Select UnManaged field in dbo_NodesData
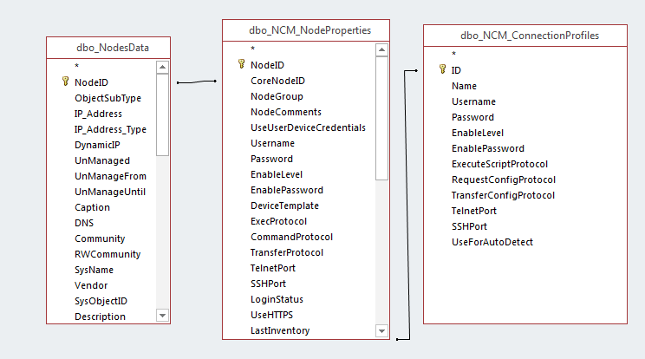 (x=102, y=160)
